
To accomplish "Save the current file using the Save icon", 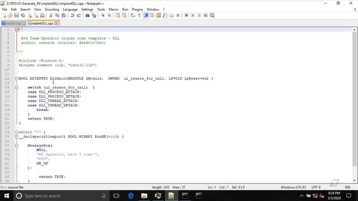I will 16,16.
